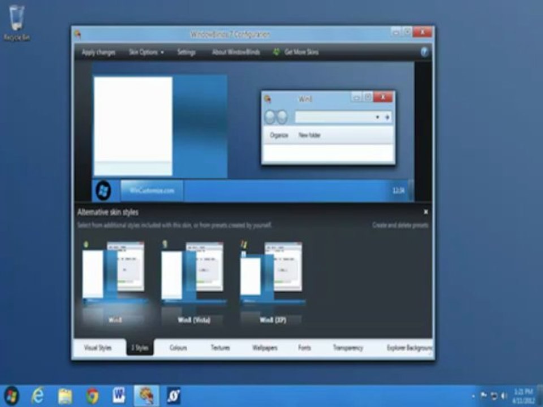Open Microsoft Word from the taskbar
Viewport: 543px width, 407px height.
point(119,396)
